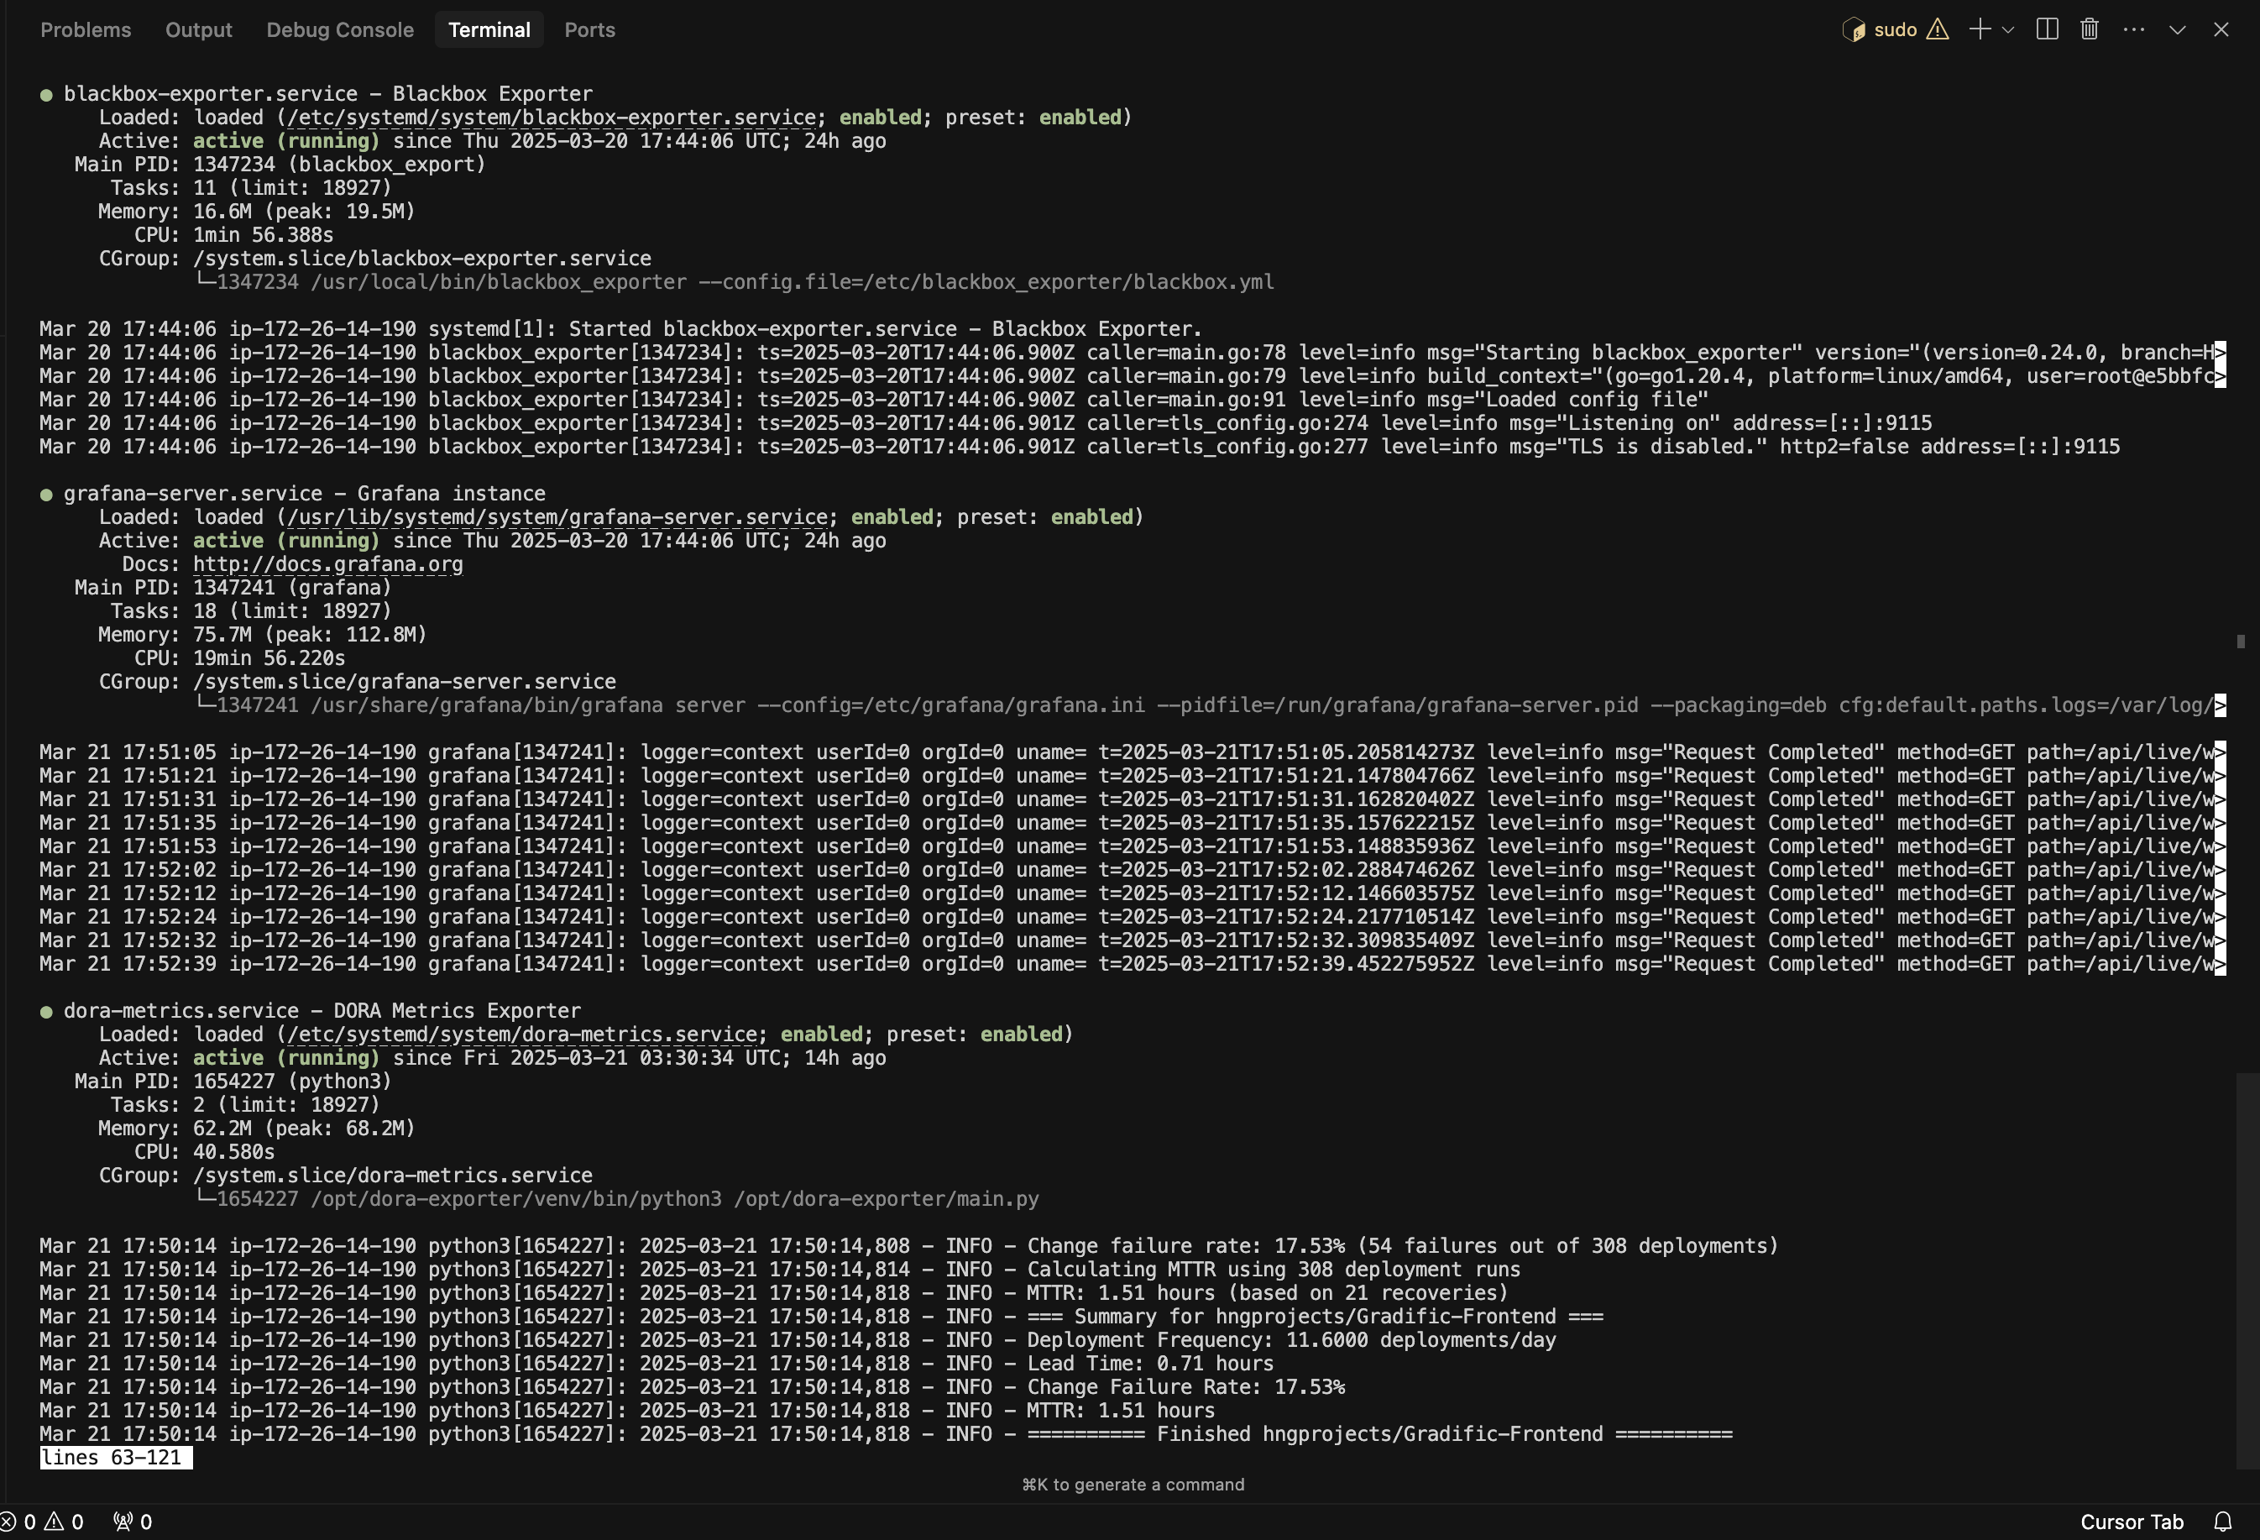Activate the Terminal tab

pos(489,30)
